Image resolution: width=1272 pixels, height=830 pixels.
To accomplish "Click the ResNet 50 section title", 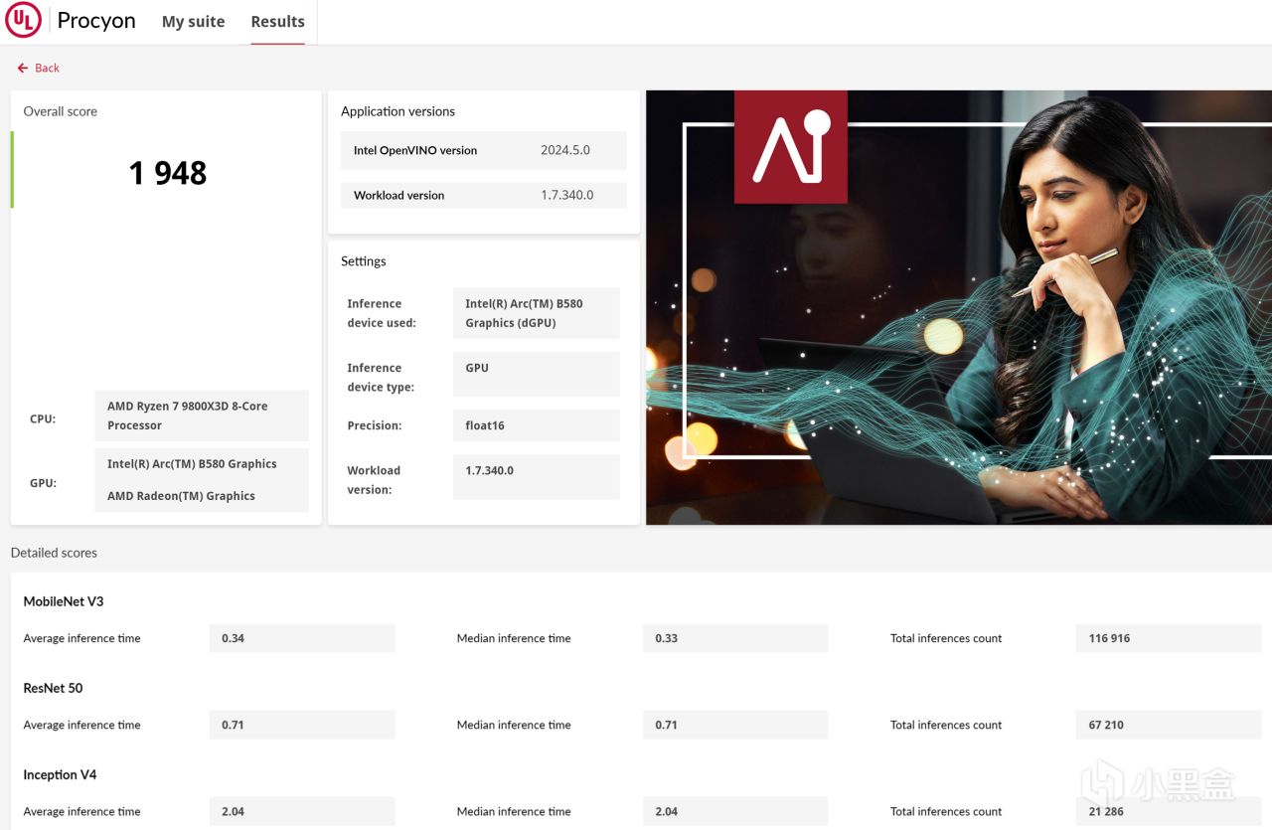I will pyautogui.click(x=53, y=688).
